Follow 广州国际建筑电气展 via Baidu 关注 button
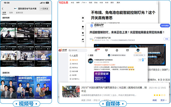The image size is (171, 107). point(167,39)
